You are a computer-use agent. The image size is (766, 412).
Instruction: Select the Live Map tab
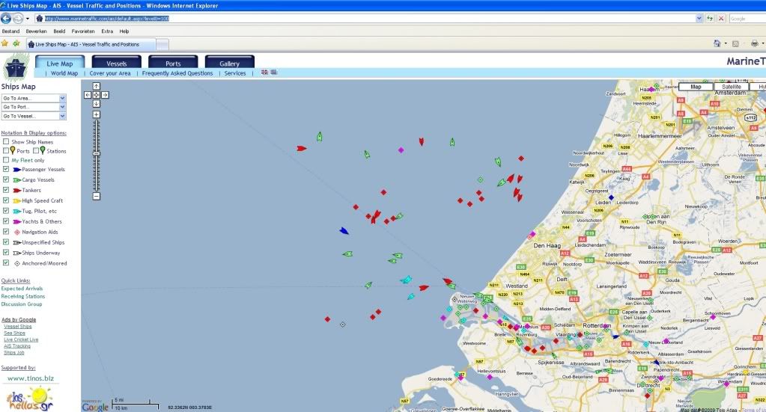(x=60, y=62)
